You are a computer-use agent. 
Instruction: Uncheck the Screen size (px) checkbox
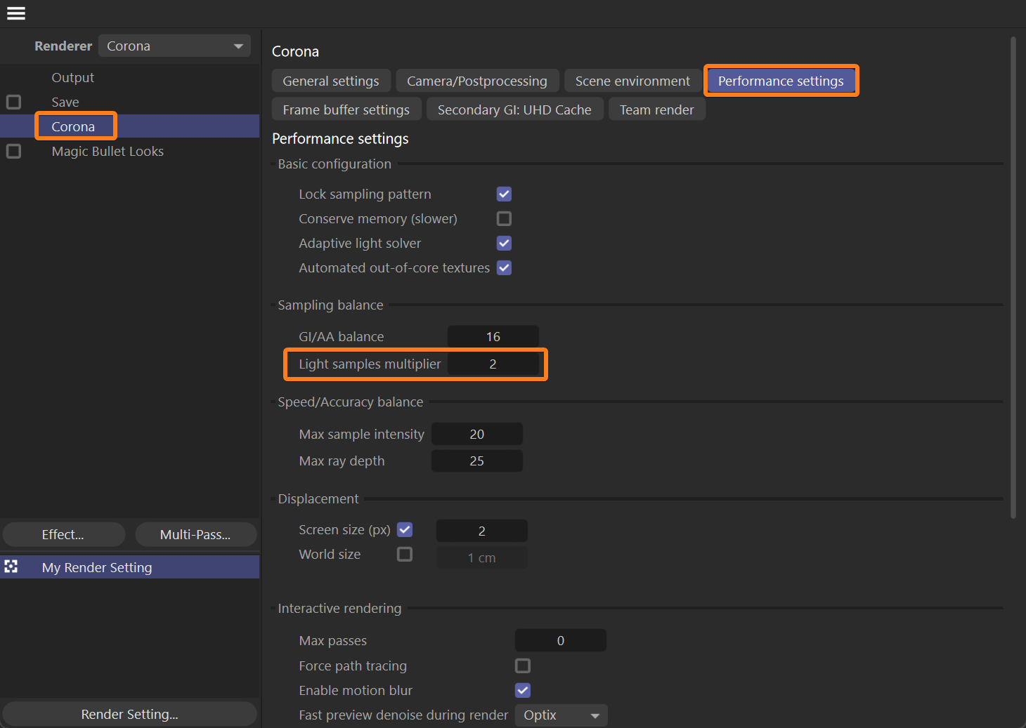click(405, 529)
